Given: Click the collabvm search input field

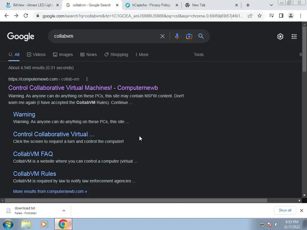Looking at the screenshot, I should [106, 36].
